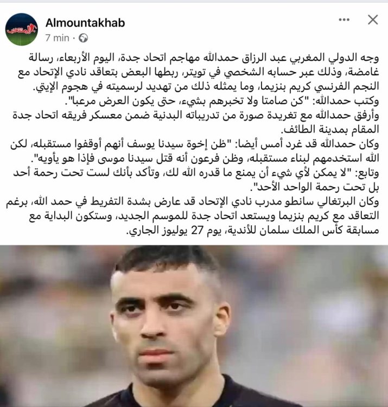Click the opening line starting "وجه الدولي المغربي"
Screen dimensions: 388x407
pyautogui.click(x=203, y=58)
